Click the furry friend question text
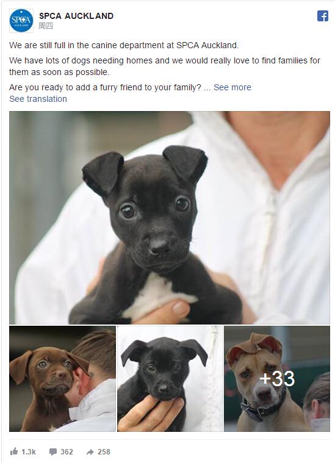The height and width of the screenshot is (463, 335). 105,87
